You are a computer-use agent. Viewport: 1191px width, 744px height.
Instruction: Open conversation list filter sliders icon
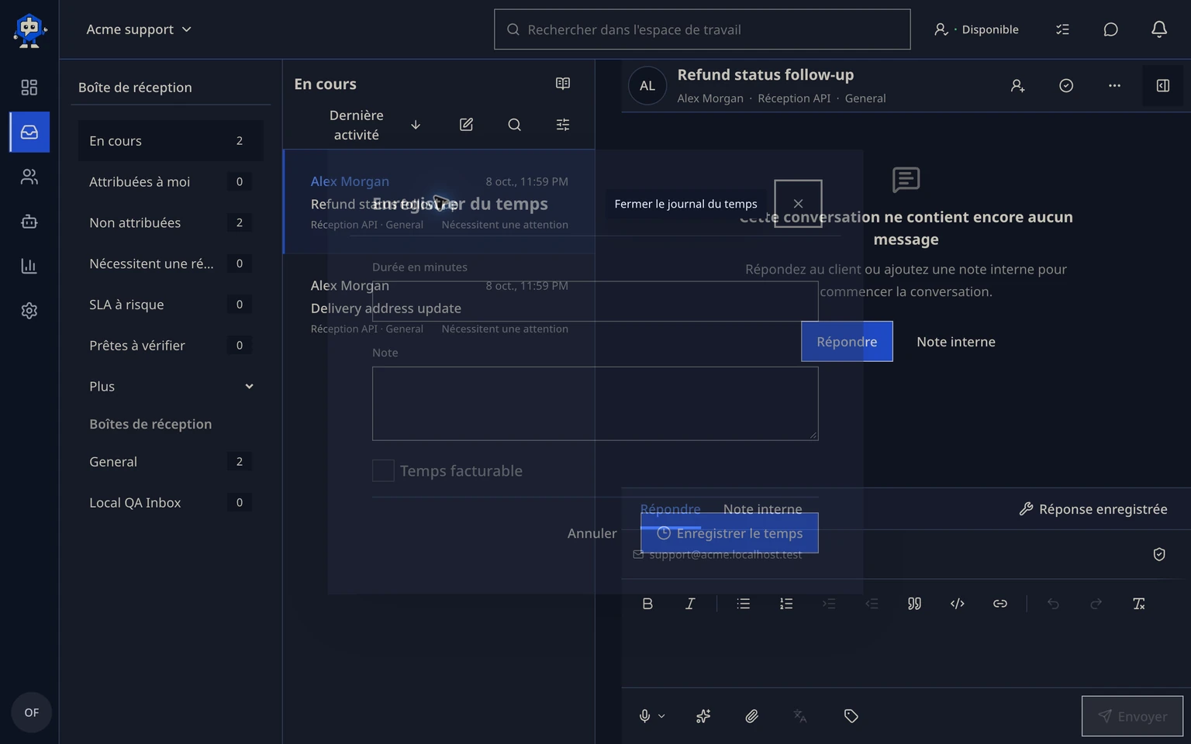point(563,125)
